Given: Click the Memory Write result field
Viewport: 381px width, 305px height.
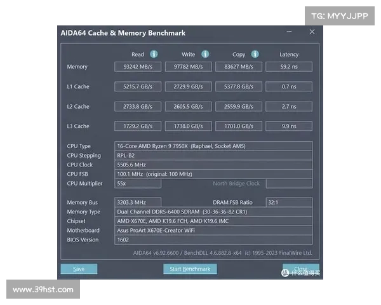Looking at the screenshot, I should tap(188, 67).
